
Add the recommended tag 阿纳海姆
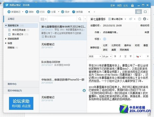(124, 50)
